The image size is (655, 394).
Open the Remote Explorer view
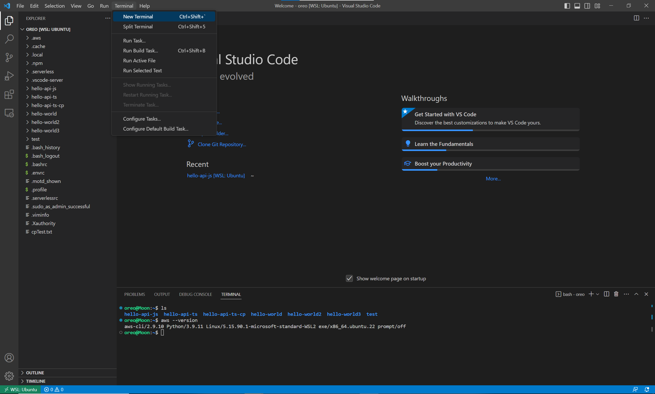pos(9,113)
